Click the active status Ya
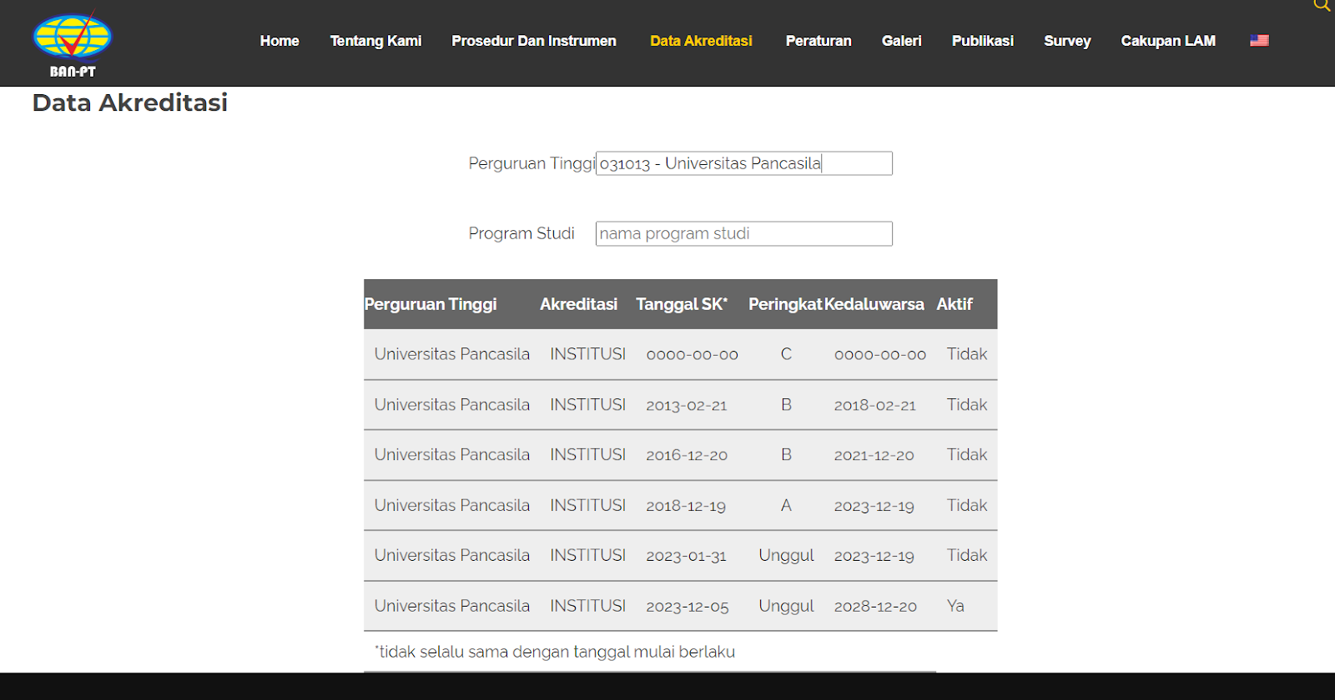 tap(955, 607)
